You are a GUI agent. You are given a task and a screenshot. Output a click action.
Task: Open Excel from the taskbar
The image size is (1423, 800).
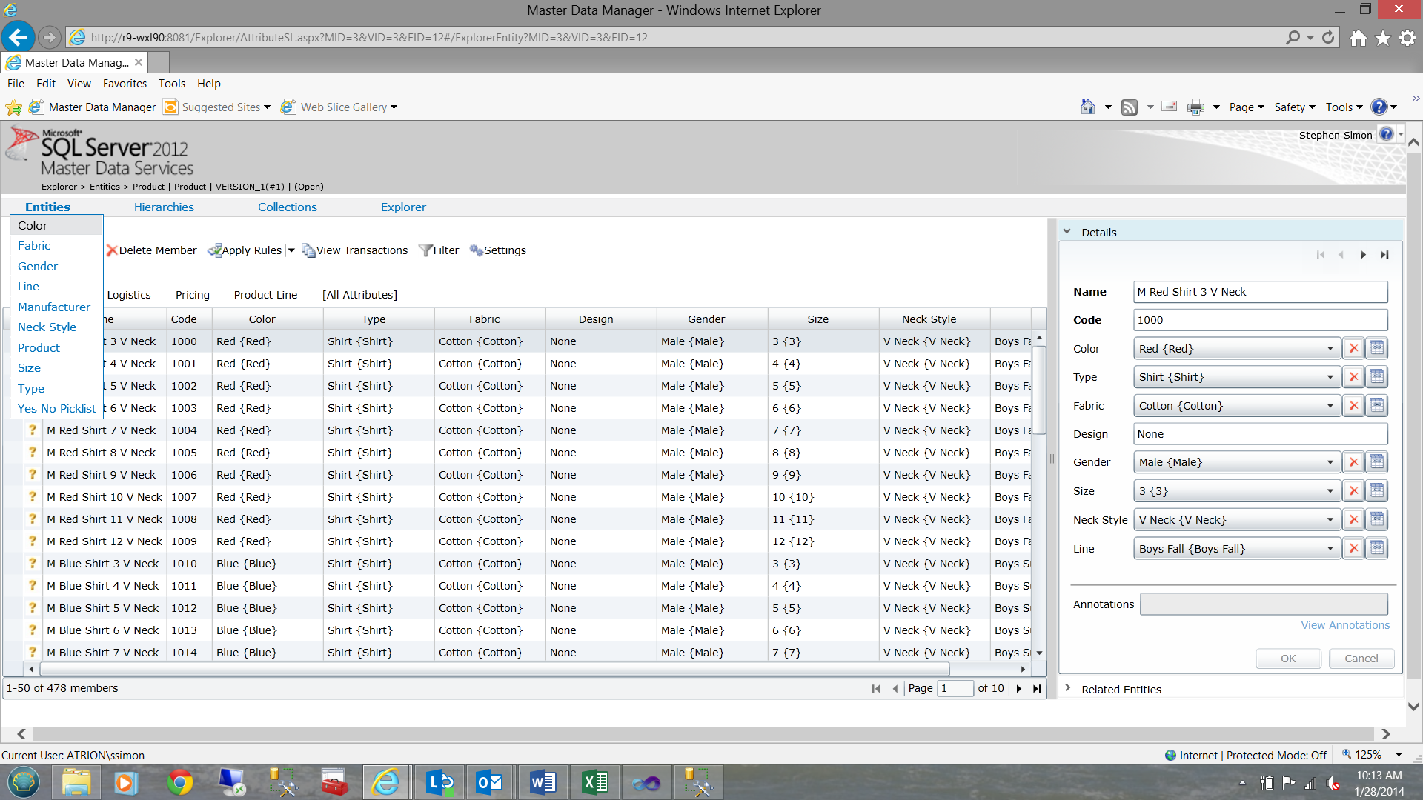point(594,782)
